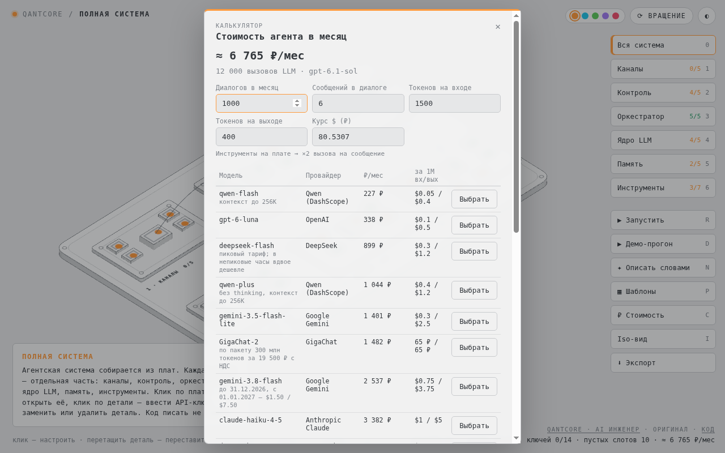Choose the qwen-flash model with Выбрать
The width and height of the screenshot is (725, 453).
click(474, 199)
